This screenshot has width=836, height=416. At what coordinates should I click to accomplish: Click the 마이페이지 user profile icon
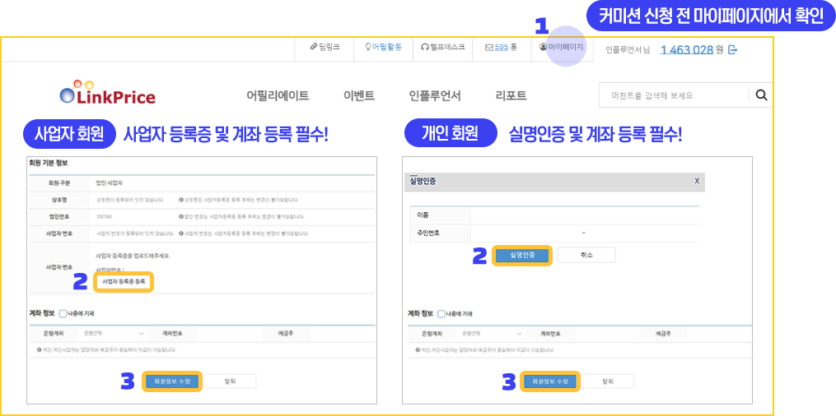tap(544, 47)
